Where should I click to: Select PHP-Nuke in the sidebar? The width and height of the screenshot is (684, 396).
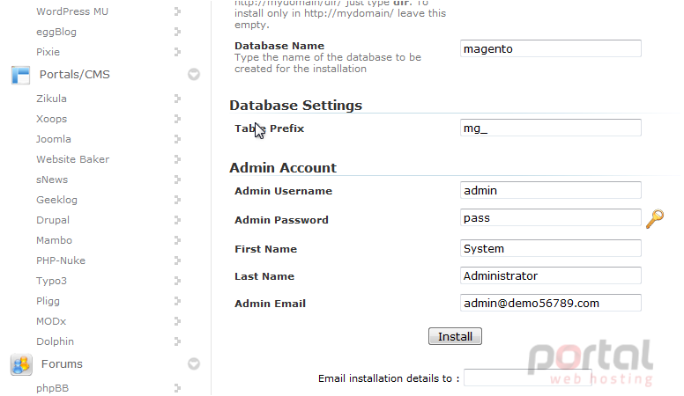[x=61, y=260]
